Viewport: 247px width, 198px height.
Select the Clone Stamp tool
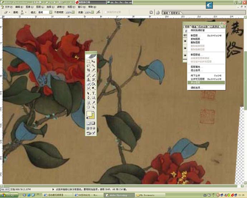coord(88,80)
